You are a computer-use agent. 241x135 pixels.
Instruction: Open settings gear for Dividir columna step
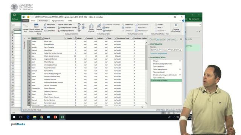click(x=180, y=75)
